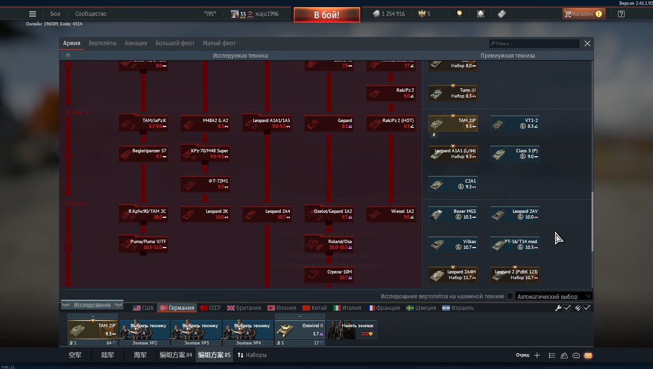The height and width of the screenshot is (369, 653).
Task: Select the M48A2 G A2 tank
Action: pyautogui.click(x=205, y=123)
